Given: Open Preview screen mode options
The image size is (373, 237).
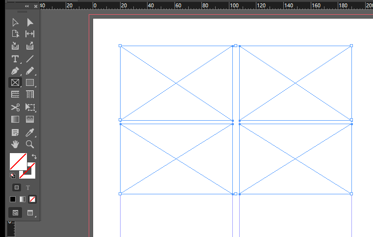Looking at the screenshot, I should pyautogui.click(x=30, y=212).
